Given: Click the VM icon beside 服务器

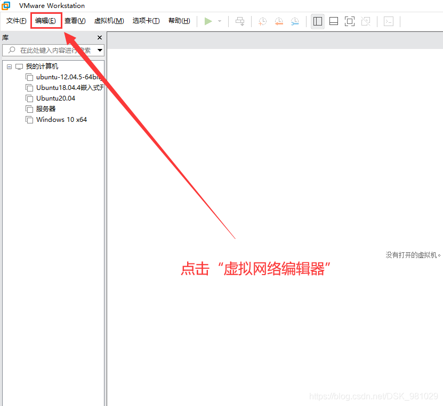Looking at the screenshot, I should [x=29, y=109].
